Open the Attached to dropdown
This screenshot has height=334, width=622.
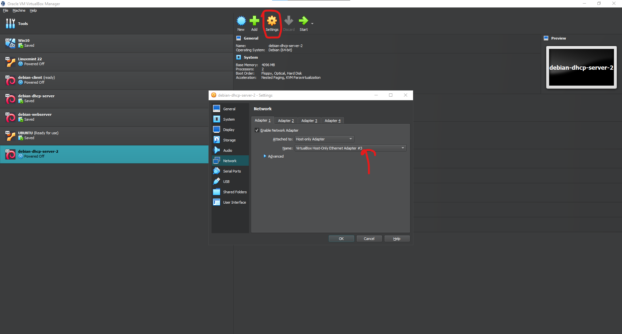pos(324,139)
